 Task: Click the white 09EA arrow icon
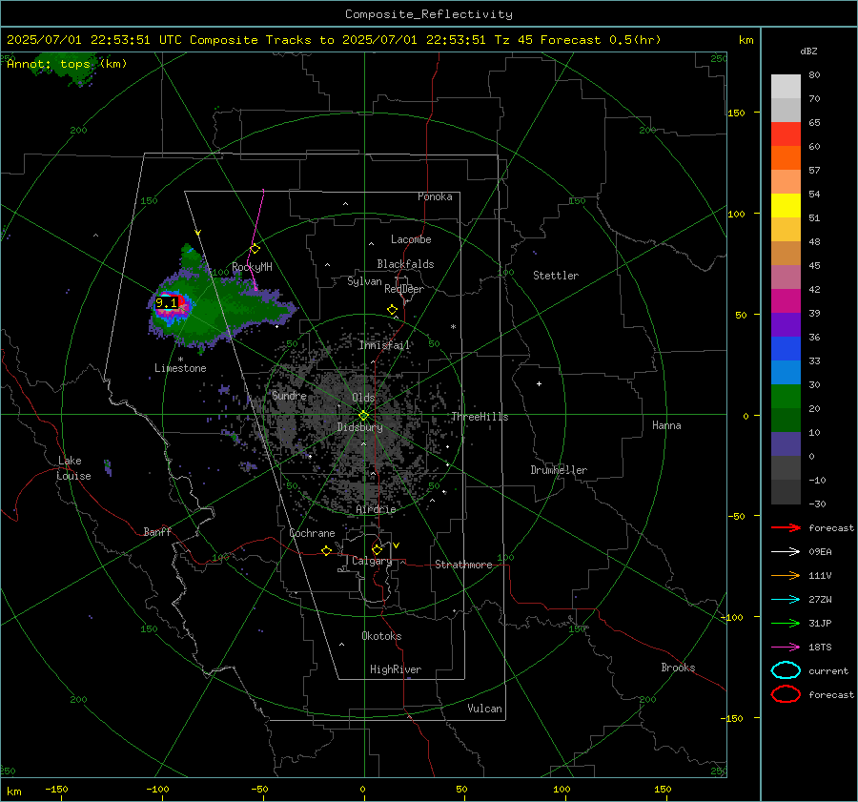click(x=786, y=551)
